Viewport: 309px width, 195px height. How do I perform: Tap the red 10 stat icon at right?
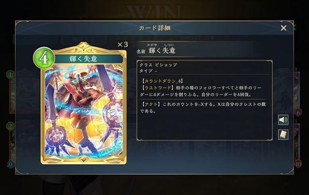[298, 164]
